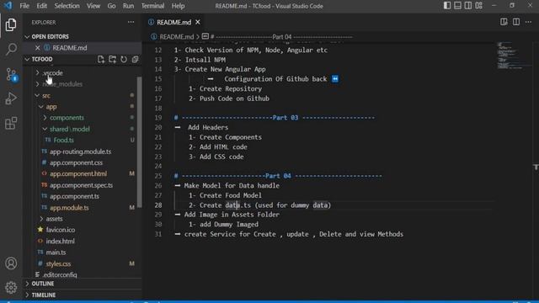Open the Accounts menu icon
539x303 pixels.
point(11,263)
